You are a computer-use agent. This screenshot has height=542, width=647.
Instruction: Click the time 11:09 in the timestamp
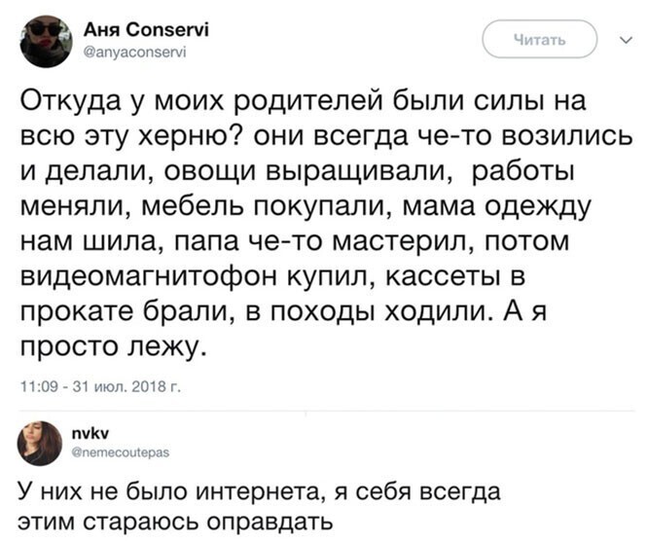click(38, 387)
